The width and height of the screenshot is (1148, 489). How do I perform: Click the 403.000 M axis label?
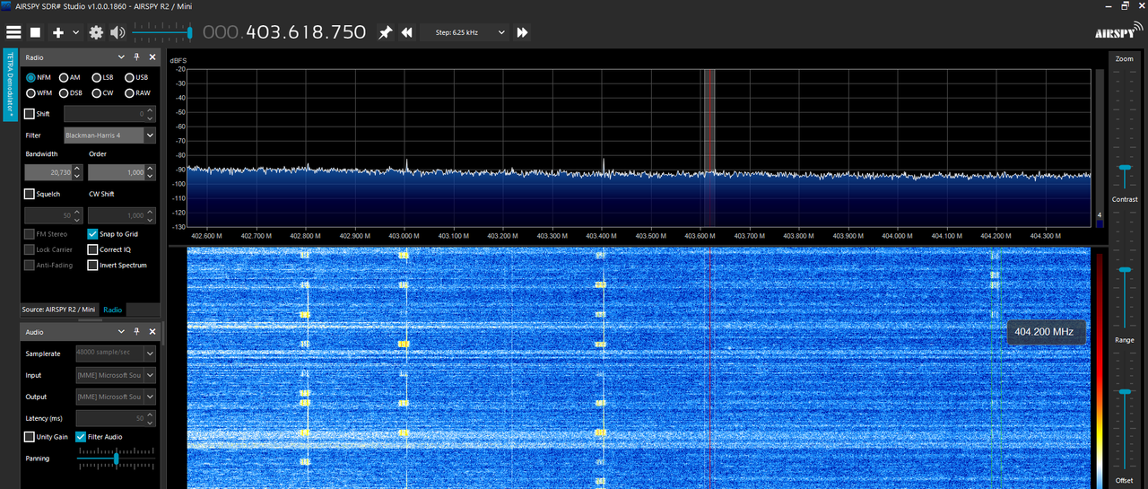pyautogui.click(x=404, y=236)
